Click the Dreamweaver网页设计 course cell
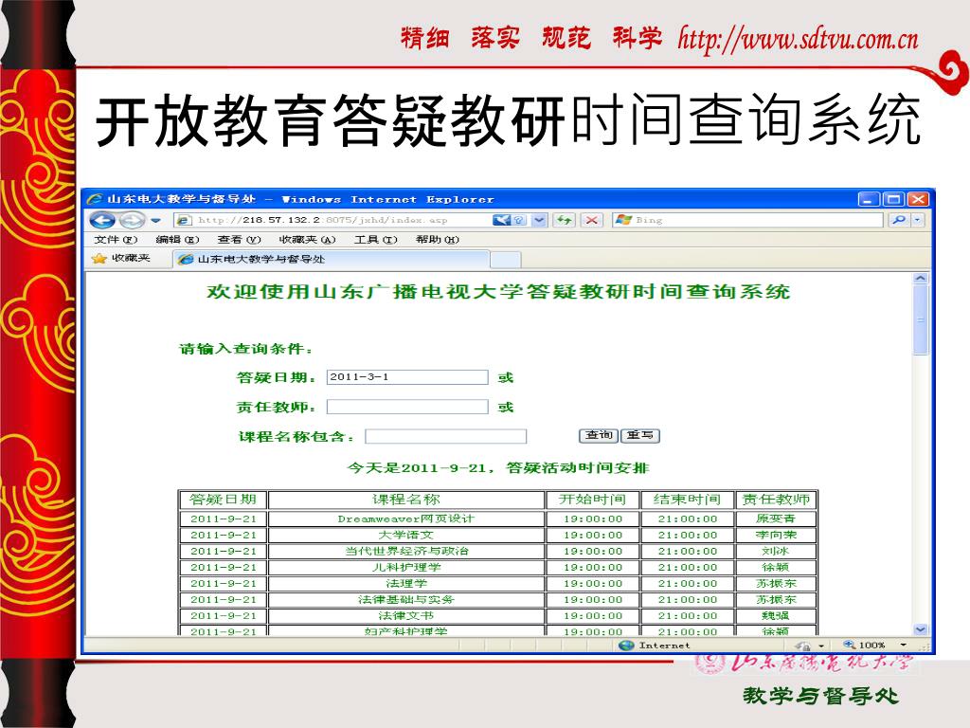970x728 pixels. pyautogui.click(x=405, y=519)
